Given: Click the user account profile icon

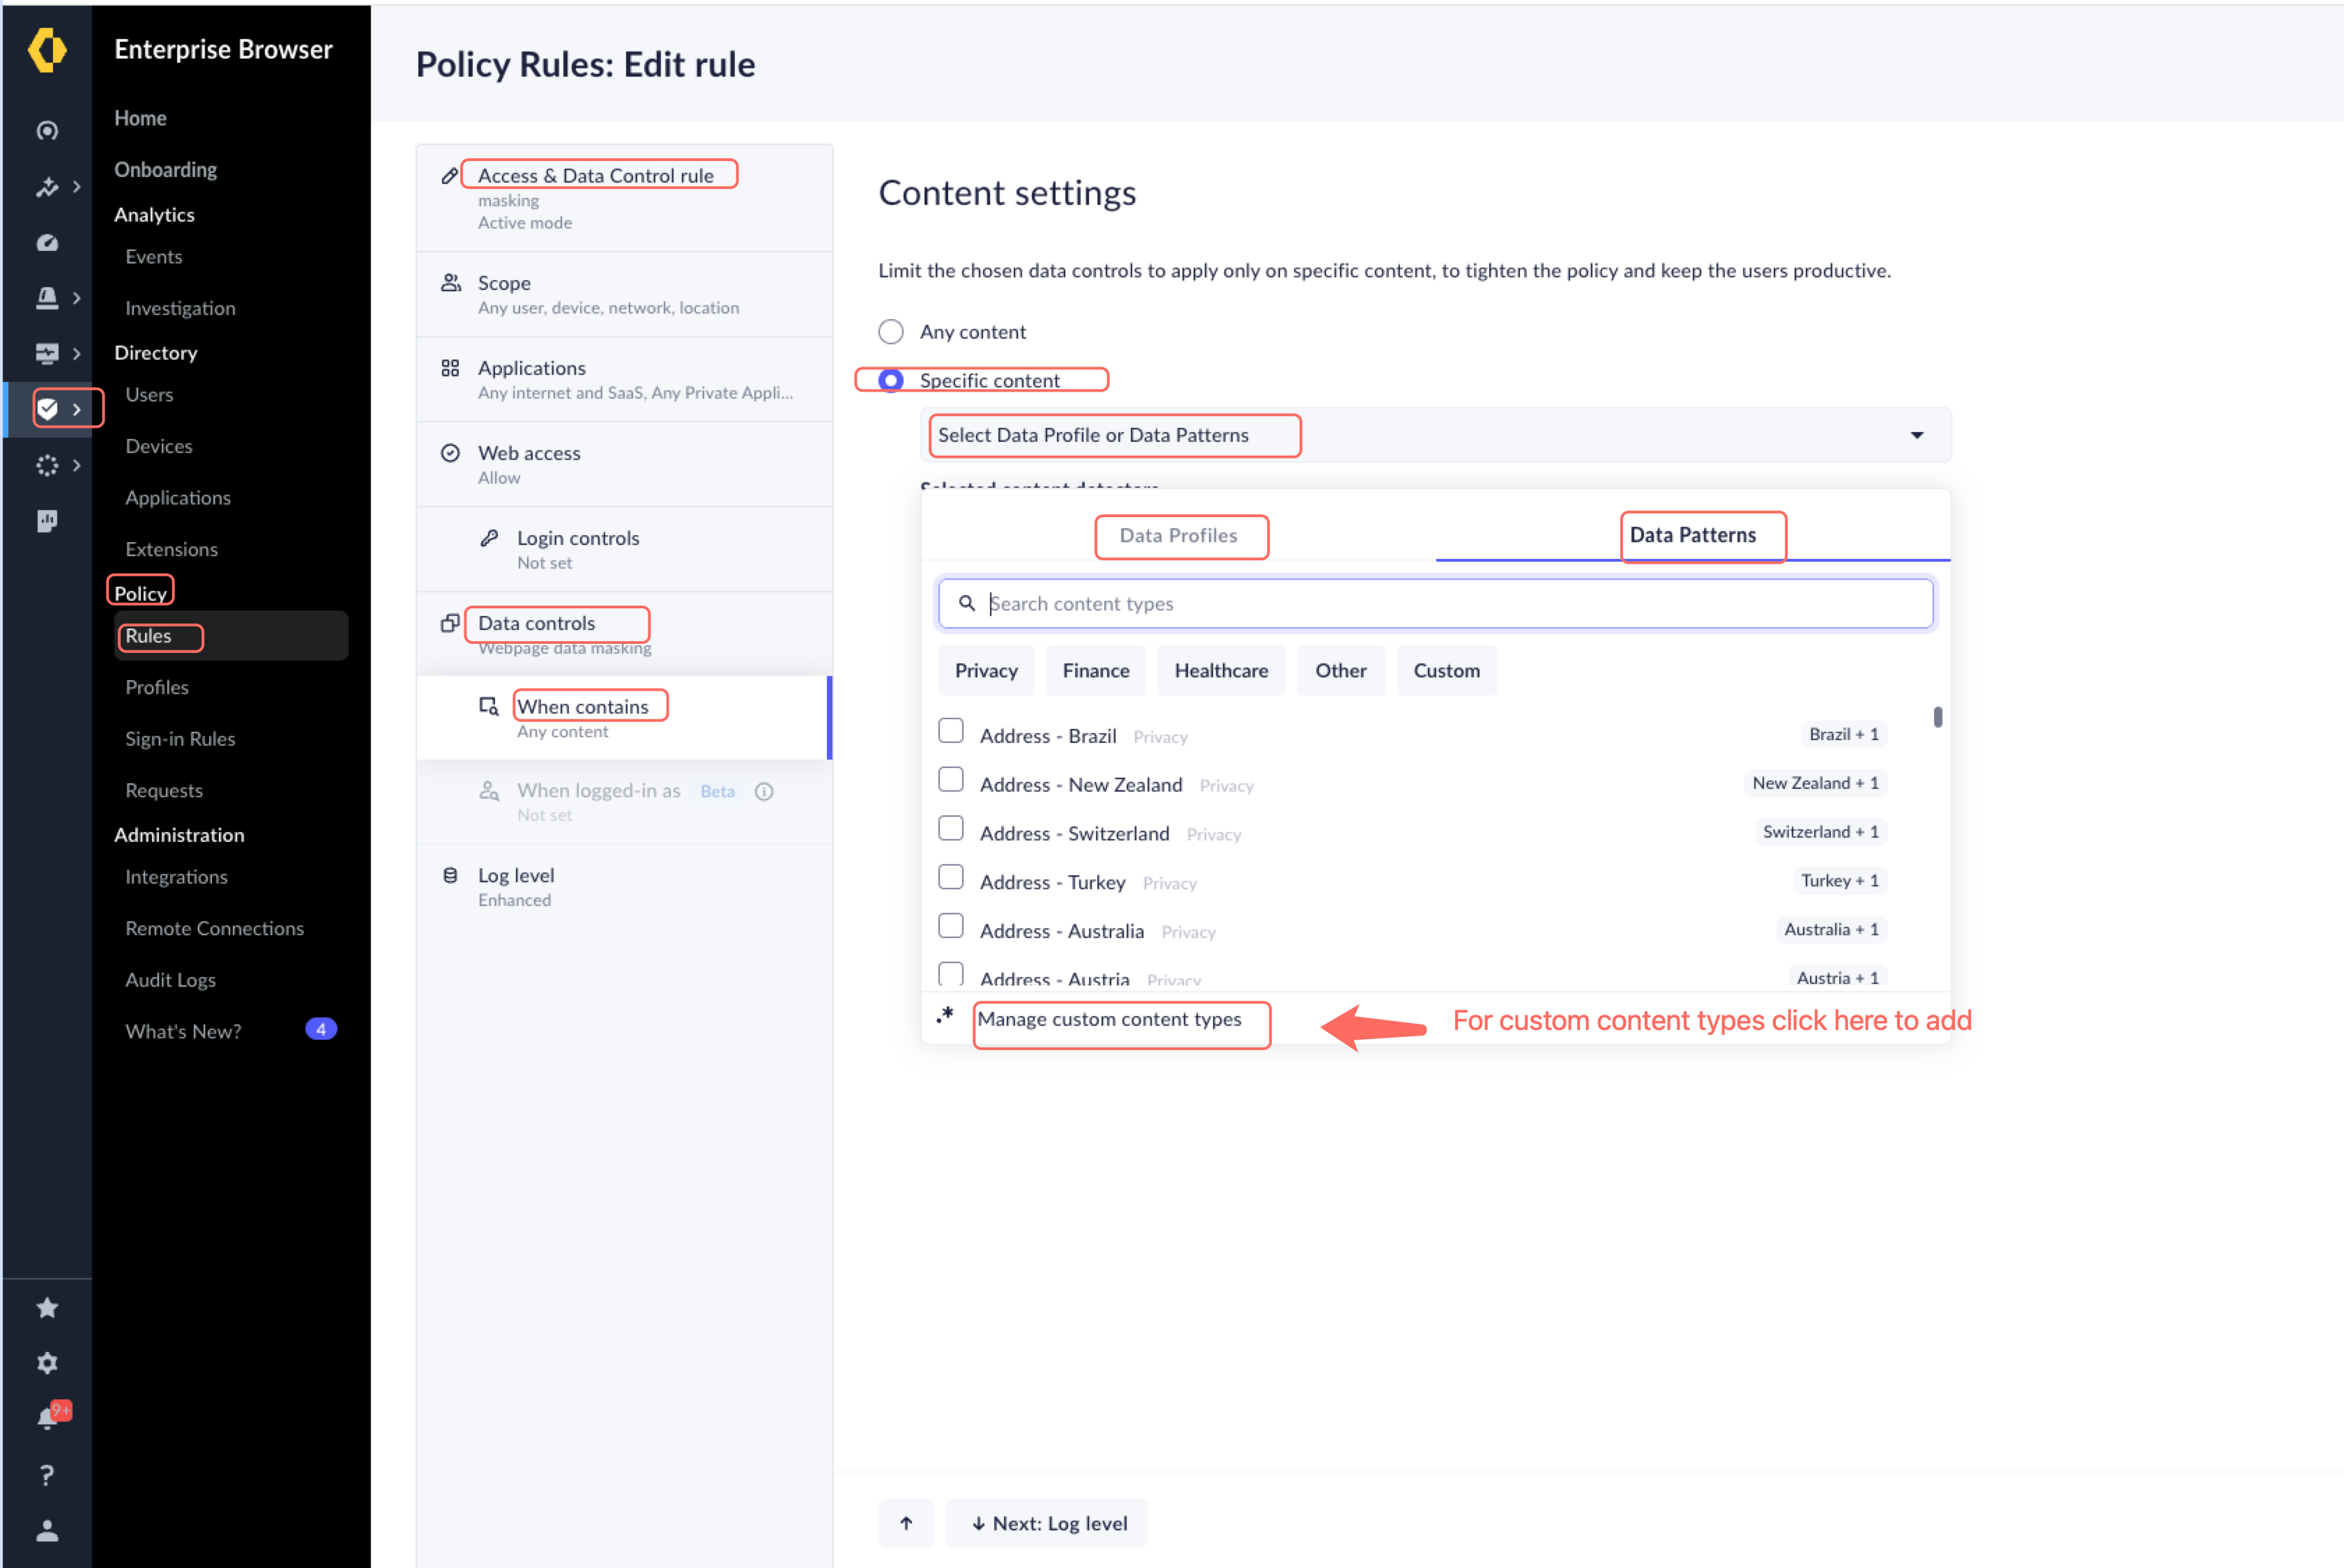Looking at the screenshot, I should click(x=47, y=1530).
